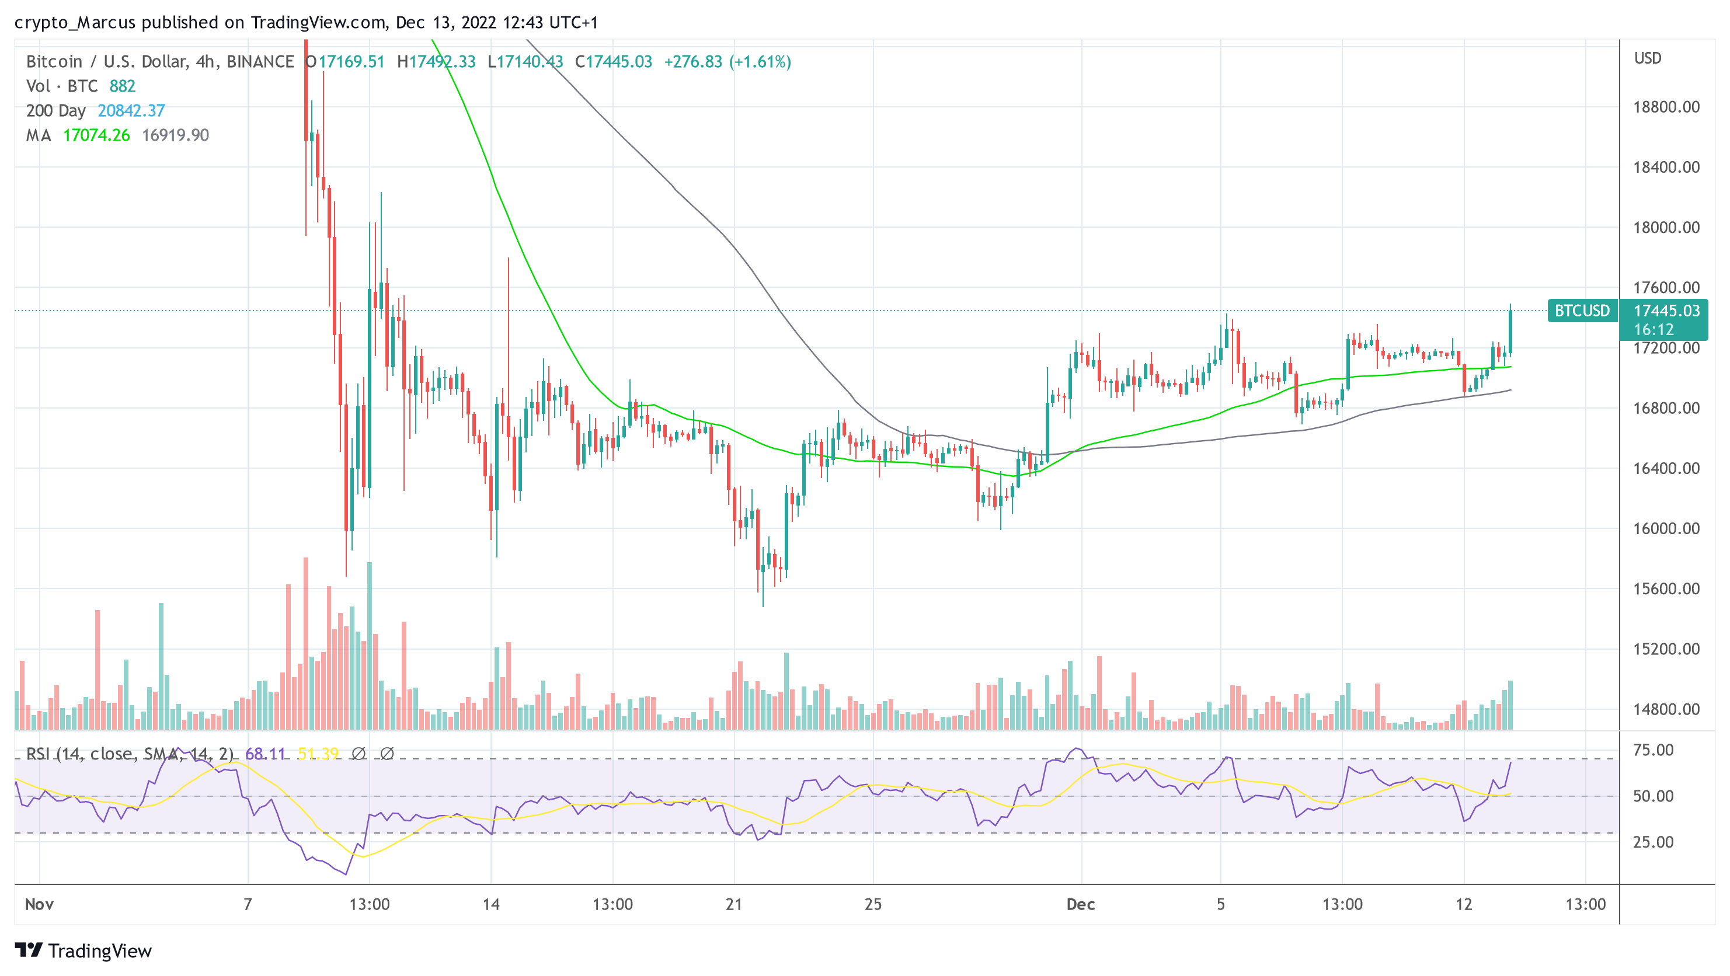Click the RSI axis 25.00 label
The width and height of the screenshot is (1730, 976).
1653,842
